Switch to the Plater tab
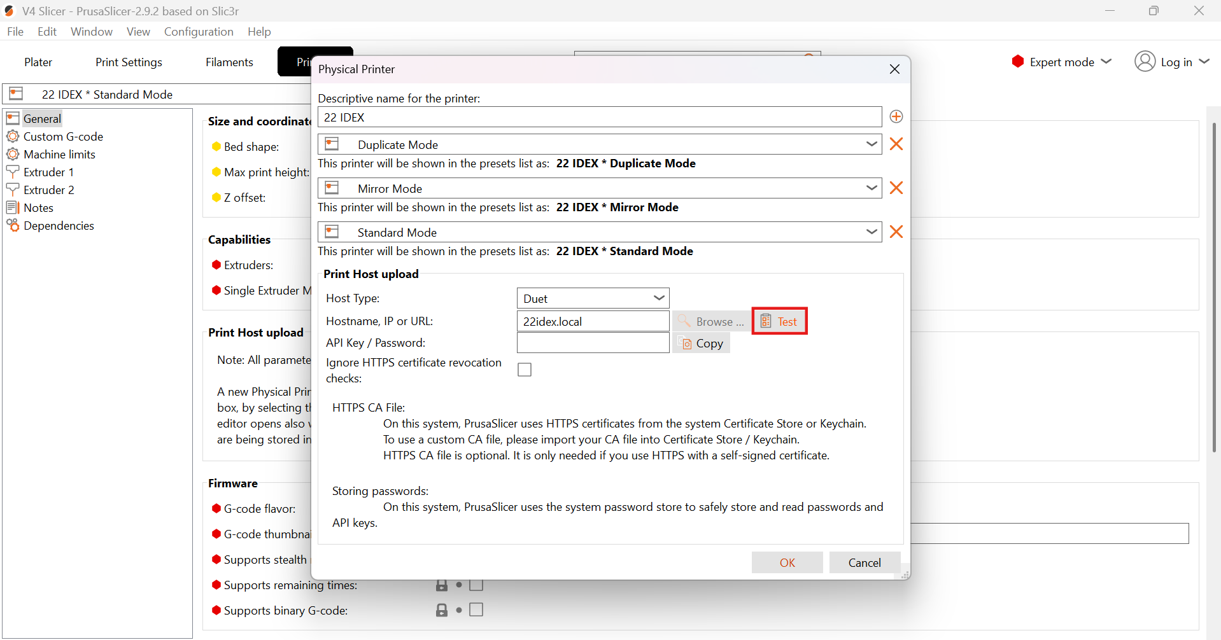The image size is (1221, 640). tap(38, 62)
